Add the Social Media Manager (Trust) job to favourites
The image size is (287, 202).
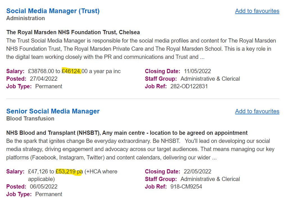pyautogui.click(x=257, y=11)
